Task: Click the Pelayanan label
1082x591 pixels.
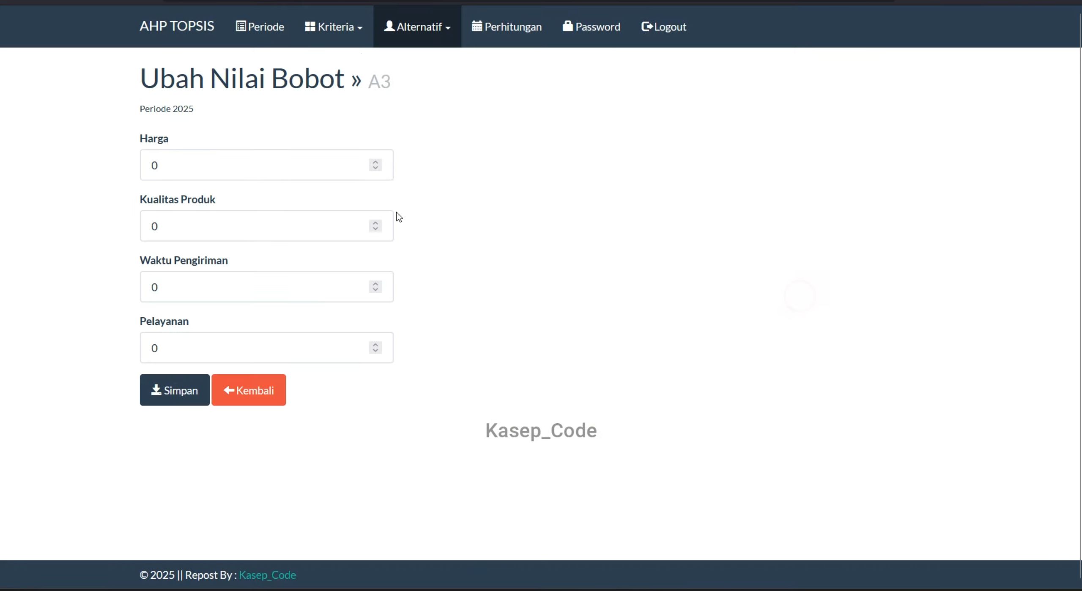Action: point(164,321)
